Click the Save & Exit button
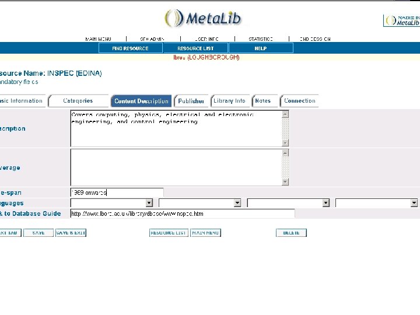 pos(71,233)
